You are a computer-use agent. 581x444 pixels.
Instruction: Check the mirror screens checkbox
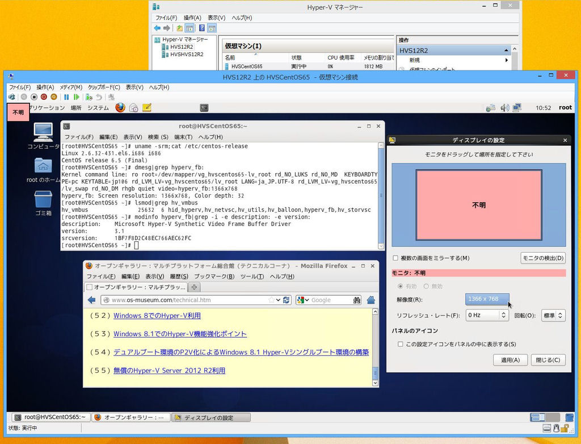(x=395, y=258)
